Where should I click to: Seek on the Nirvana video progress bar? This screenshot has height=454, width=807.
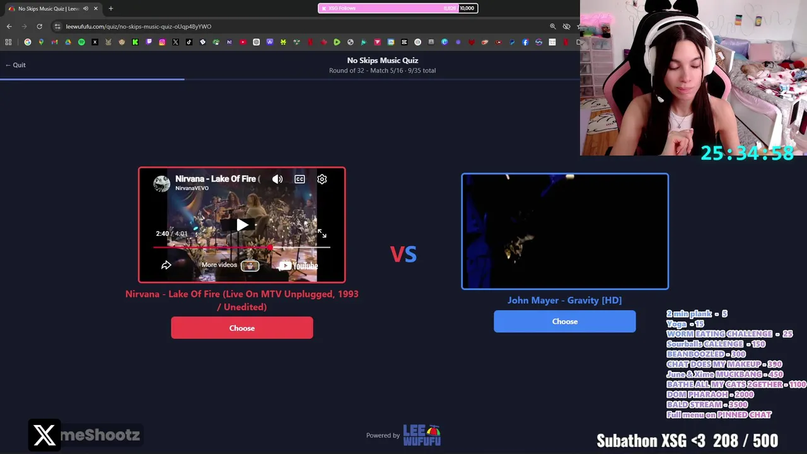(x=241, y=247)
